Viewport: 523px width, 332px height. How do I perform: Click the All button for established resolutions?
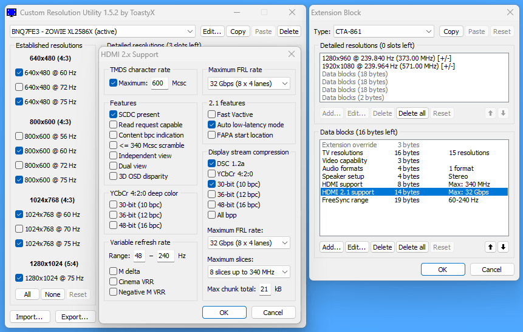27,294
